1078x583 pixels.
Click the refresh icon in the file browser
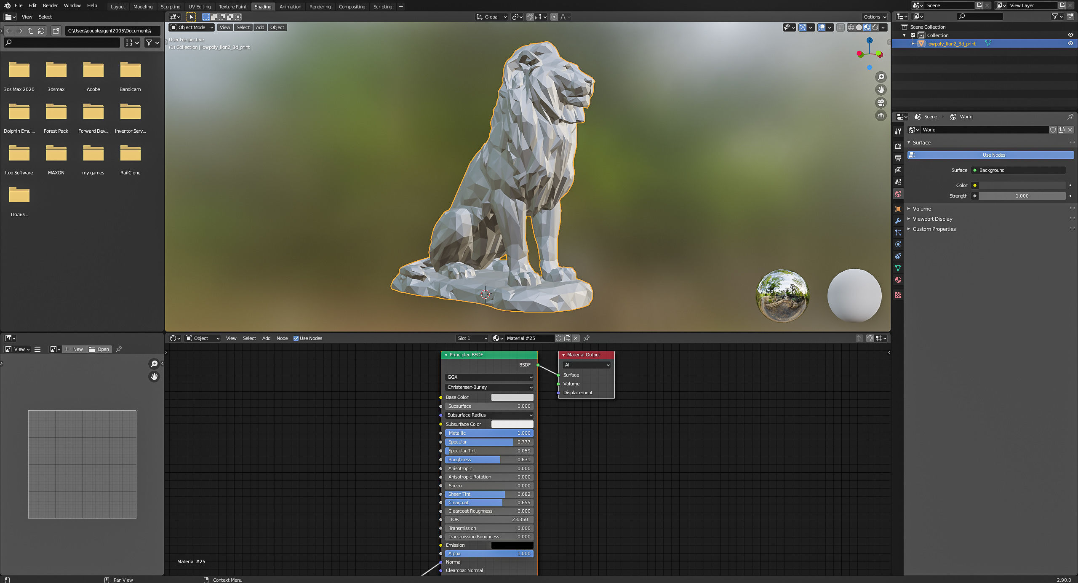point(41,31)
